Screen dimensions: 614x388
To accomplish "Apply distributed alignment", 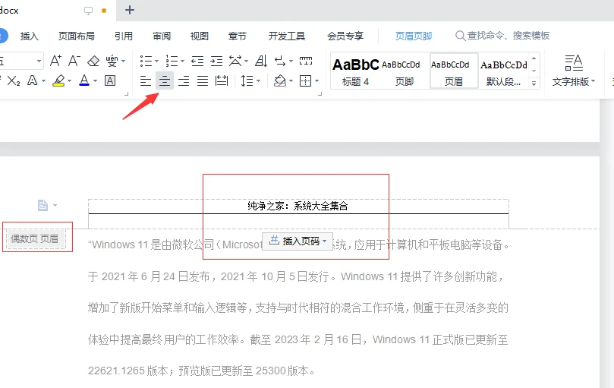I will [x=222, y=81].
